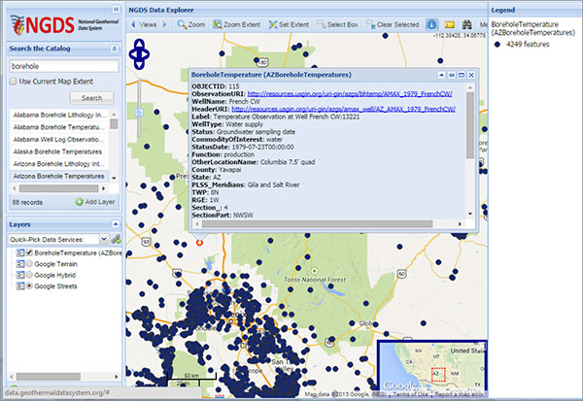The width and height of the screenshot is (583, 401).
Task: Select Google Streets base layer radio
Action: (x=29, y=286)
